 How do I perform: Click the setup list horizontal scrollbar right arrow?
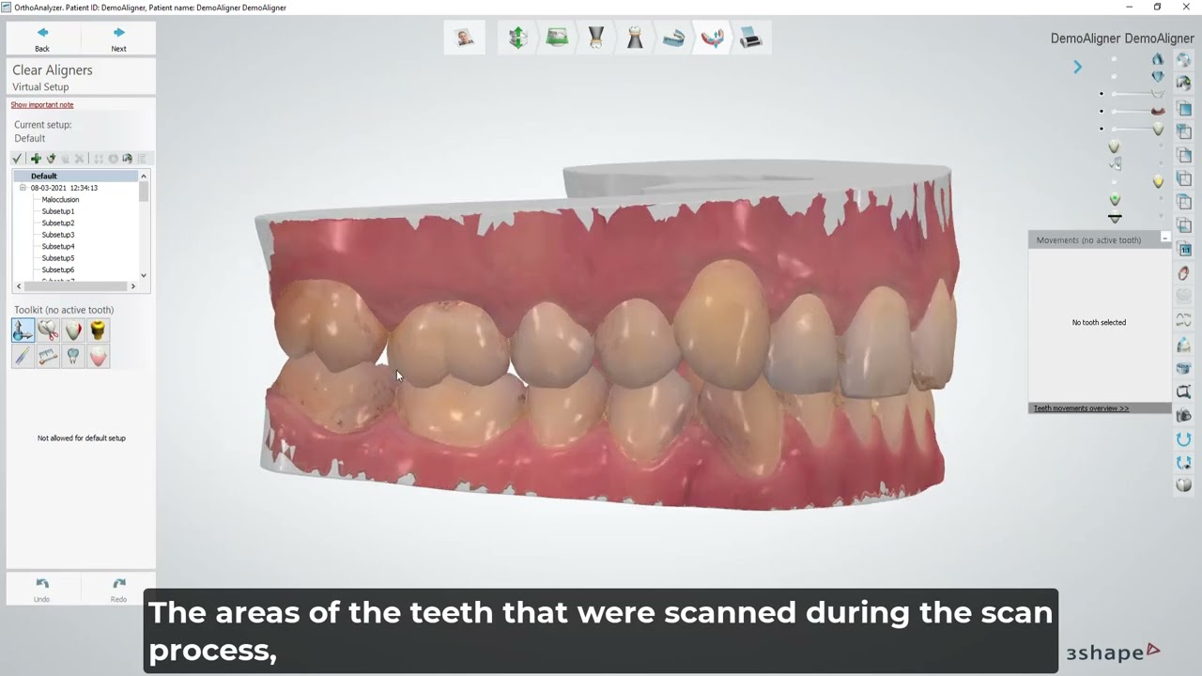click(133, 286)
